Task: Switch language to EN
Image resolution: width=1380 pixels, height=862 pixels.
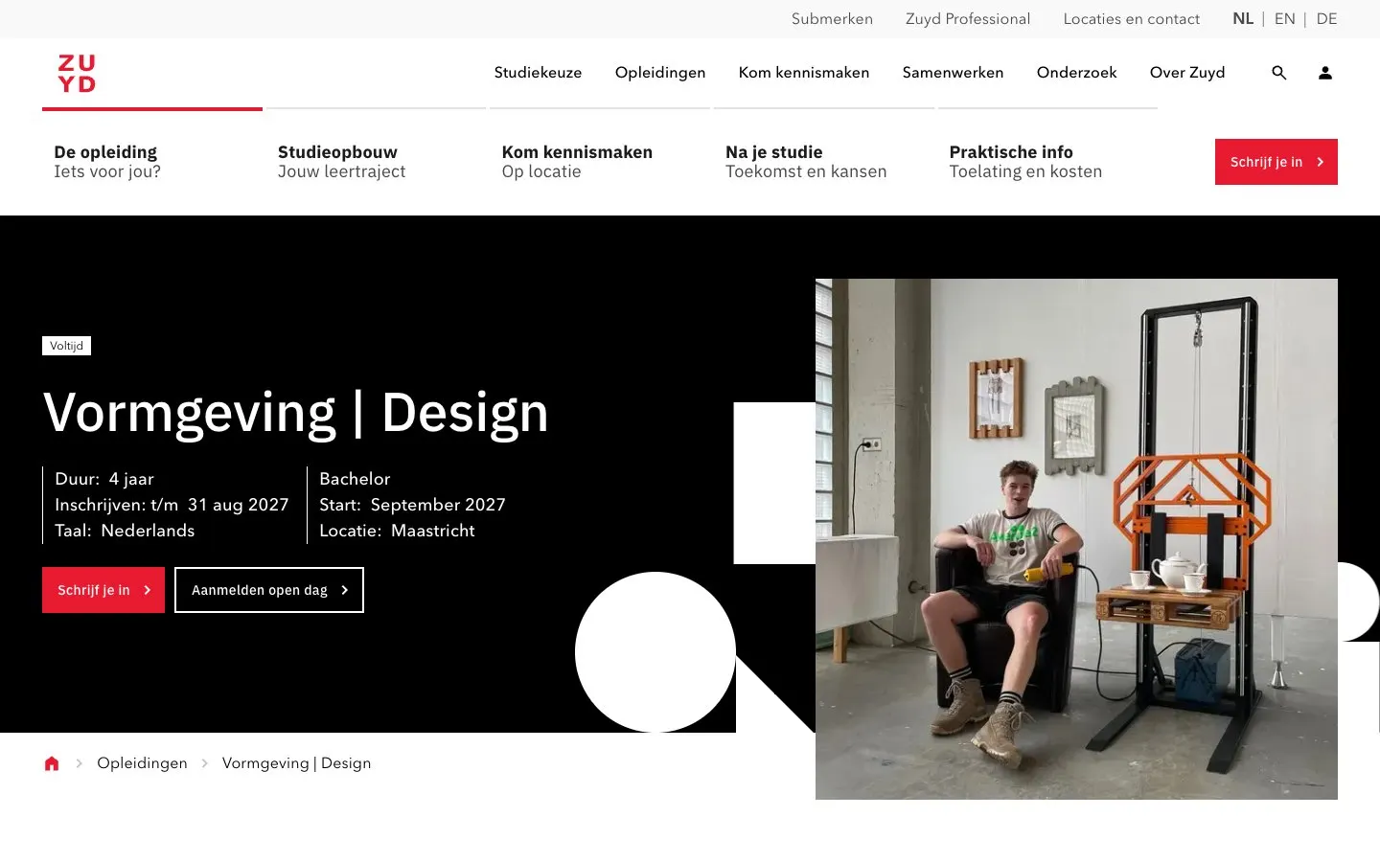Action: click(x=1285, y=19)
